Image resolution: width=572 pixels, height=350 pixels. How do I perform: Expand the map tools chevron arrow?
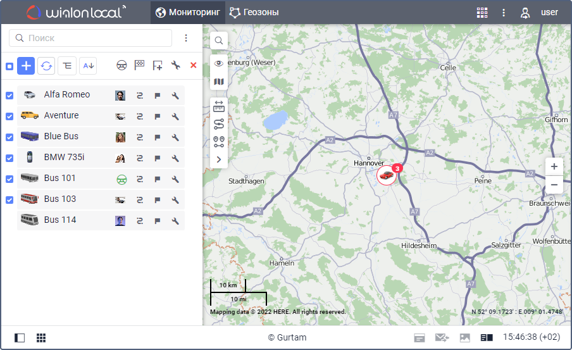[x=219, y=159]
